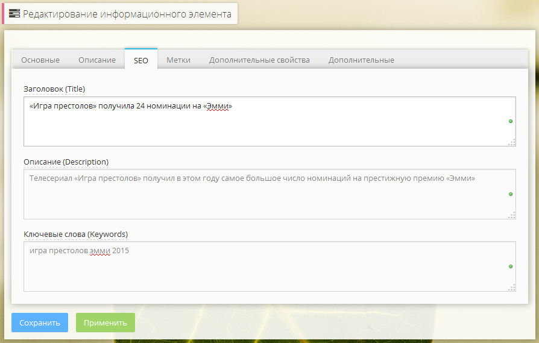Focus the Описание (Description) text area
The height and width of the screenshot is (343, 539).
269,194
